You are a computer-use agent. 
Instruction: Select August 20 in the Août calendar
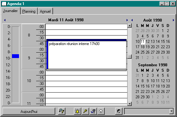(153, 47)
